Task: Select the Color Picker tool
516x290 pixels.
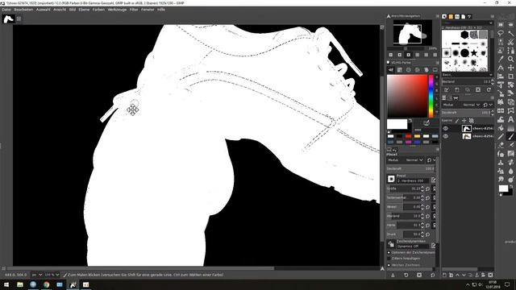Action: pyautogui.click(x=501, y=59)
